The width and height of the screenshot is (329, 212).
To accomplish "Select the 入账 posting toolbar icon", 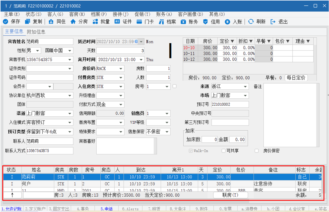I will point(228,22).
